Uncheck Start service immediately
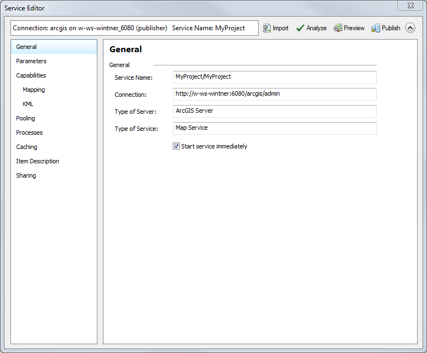427x353 pixels. (x=176, y=146)
